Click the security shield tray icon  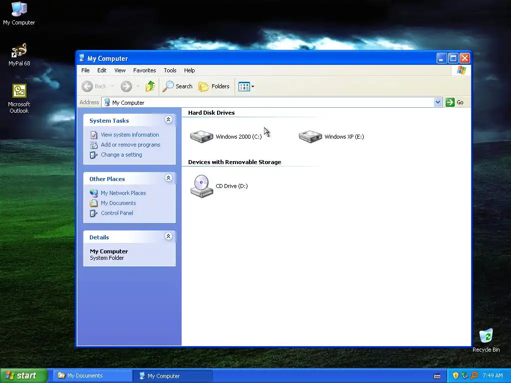(456, 376)
